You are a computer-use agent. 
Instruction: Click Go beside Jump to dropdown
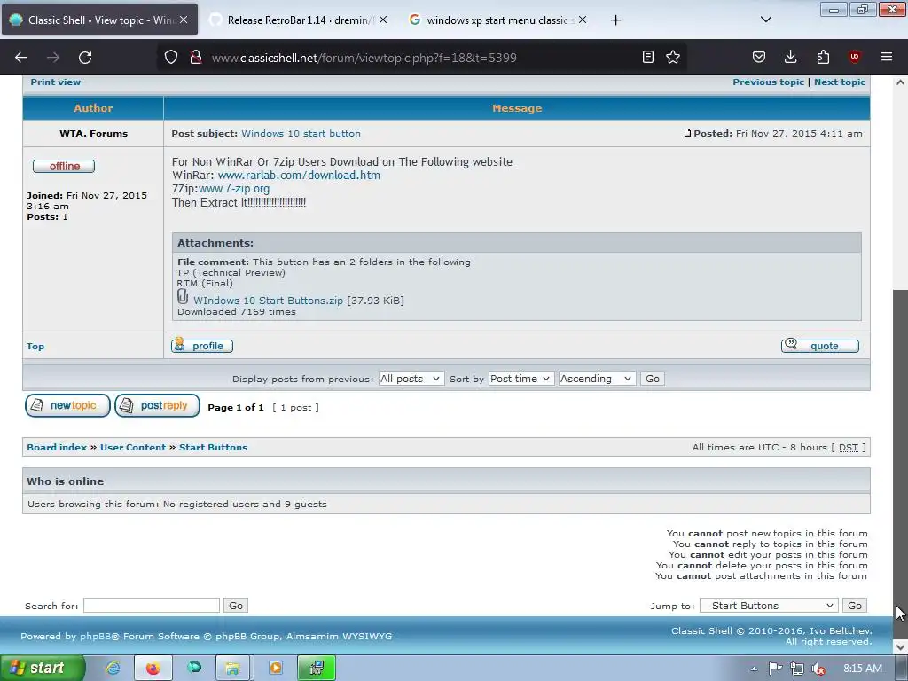pos(855,605)
